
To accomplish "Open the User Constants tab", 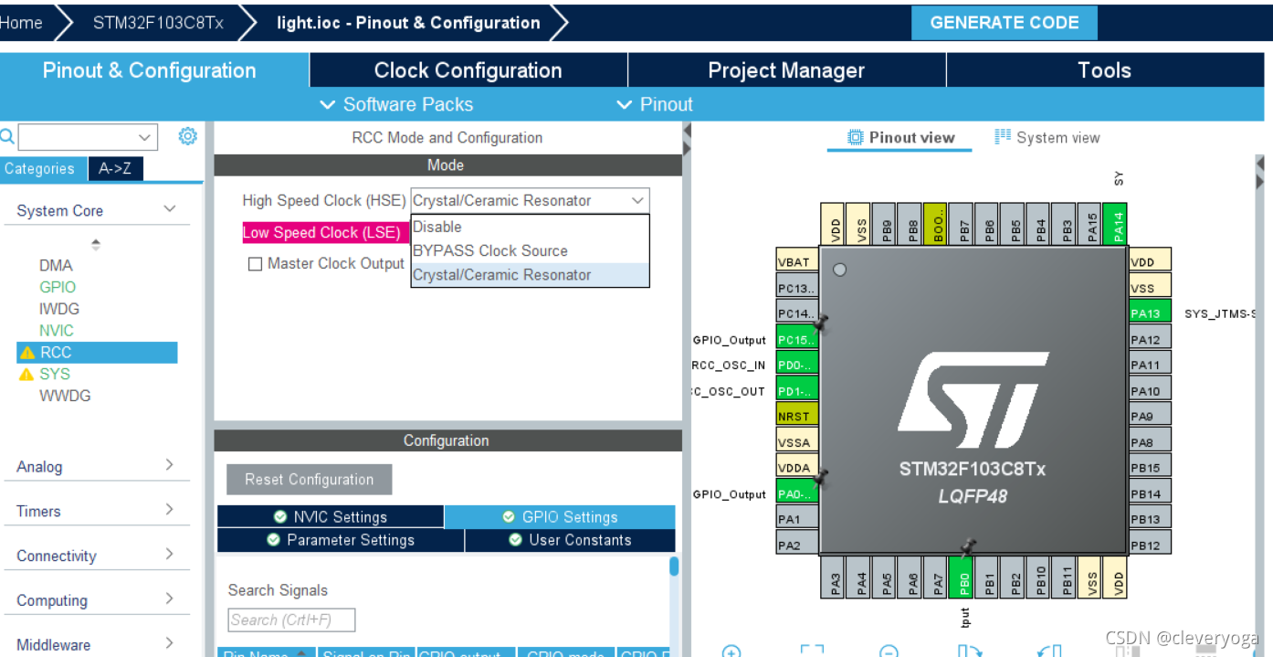I will click(571, 540).
